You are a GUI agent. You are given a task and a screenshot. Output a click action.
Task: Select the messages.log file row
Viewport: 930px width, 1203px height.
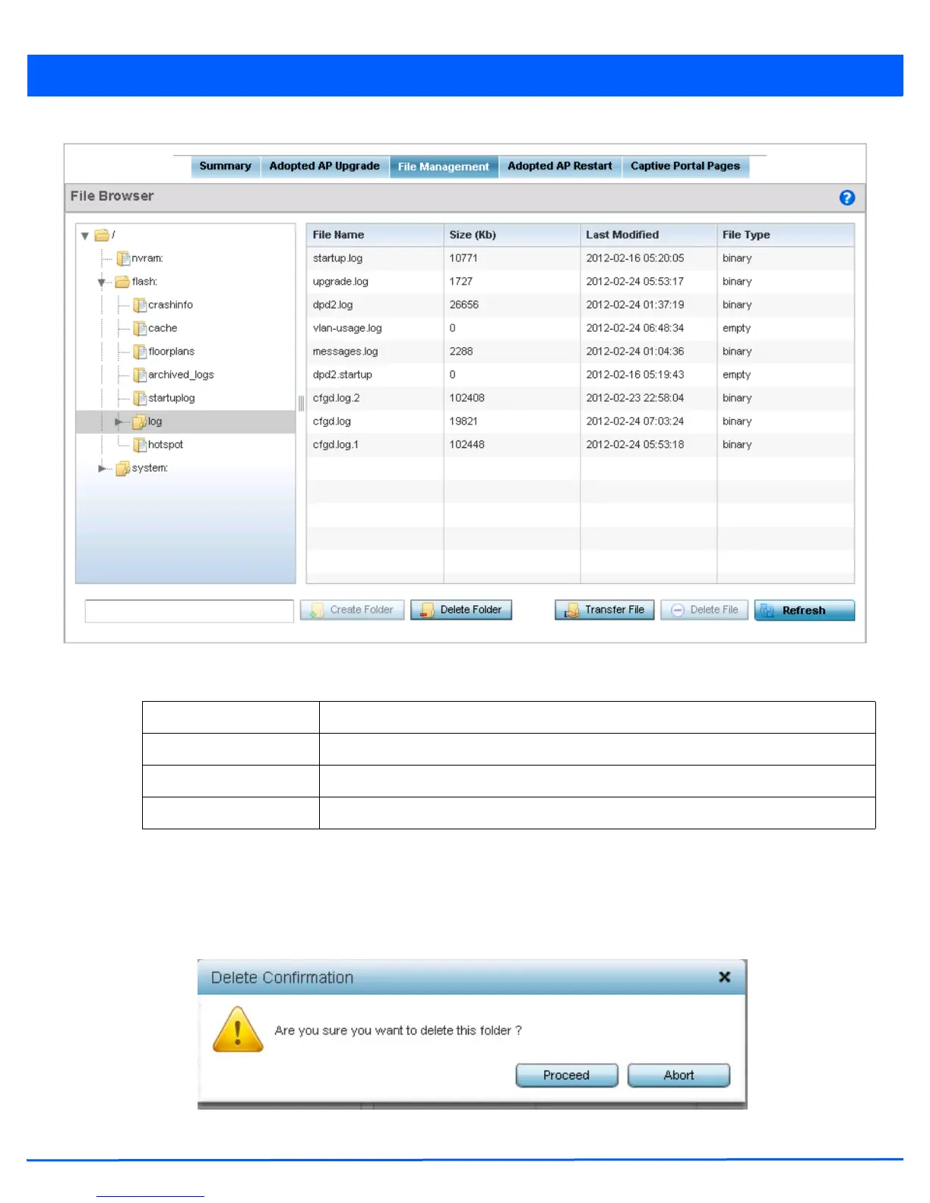coord(580,352)
